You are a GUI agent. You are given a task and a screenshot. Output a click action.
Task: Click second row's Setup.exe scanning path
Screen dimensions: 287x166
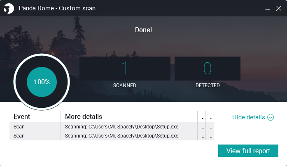pos(121,135)
